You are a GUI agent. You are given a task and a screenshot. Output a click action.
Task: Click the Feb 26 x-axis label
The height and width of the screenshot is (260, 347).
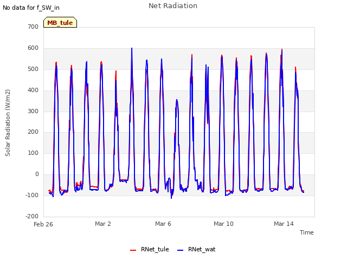[x=43, y=224]
